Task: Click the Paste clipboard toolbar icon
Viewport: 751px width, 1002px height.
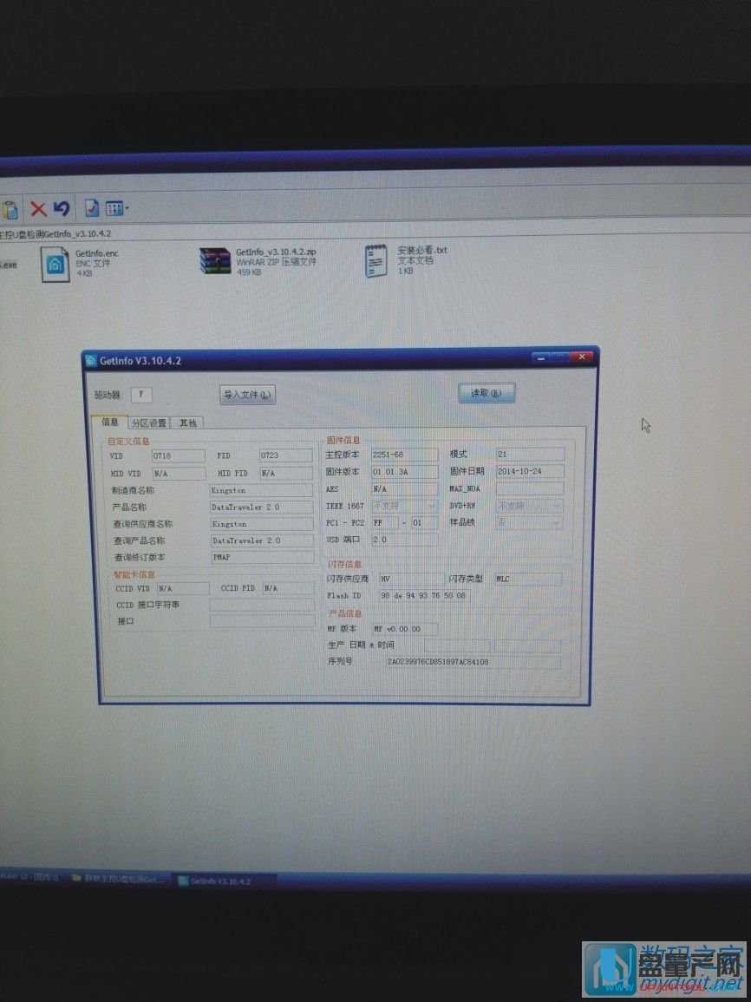Action: 10,210
